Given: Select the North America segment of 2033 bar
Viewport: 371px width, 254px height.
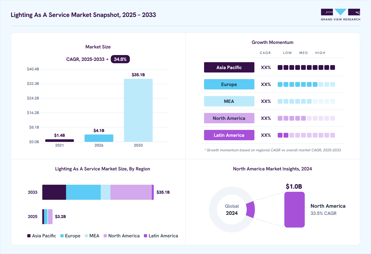Looking at the screenshot, I should click(131, 192).
